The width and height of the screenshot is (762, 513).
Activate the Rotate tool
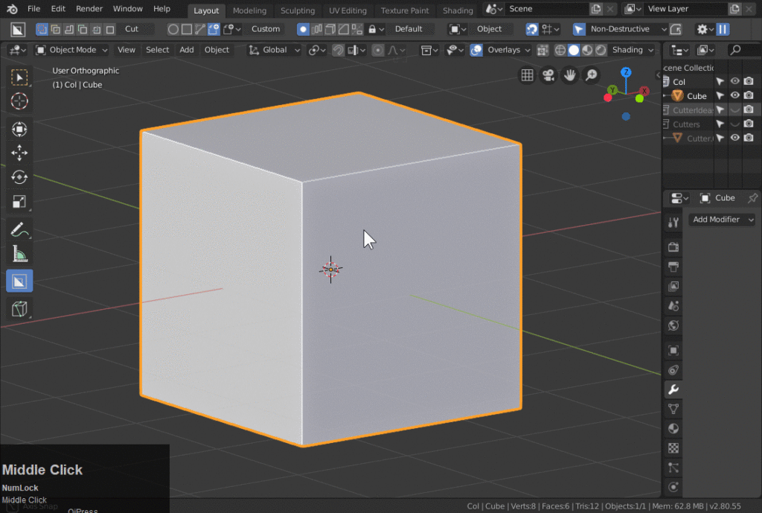(x=19, y=177)
